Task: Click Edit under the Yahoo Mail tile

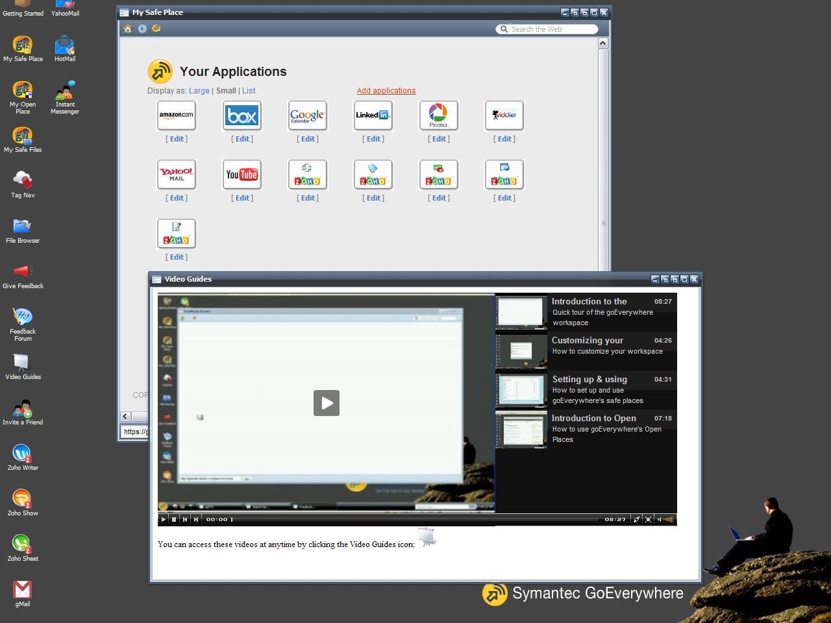Action: click(177, 198)
